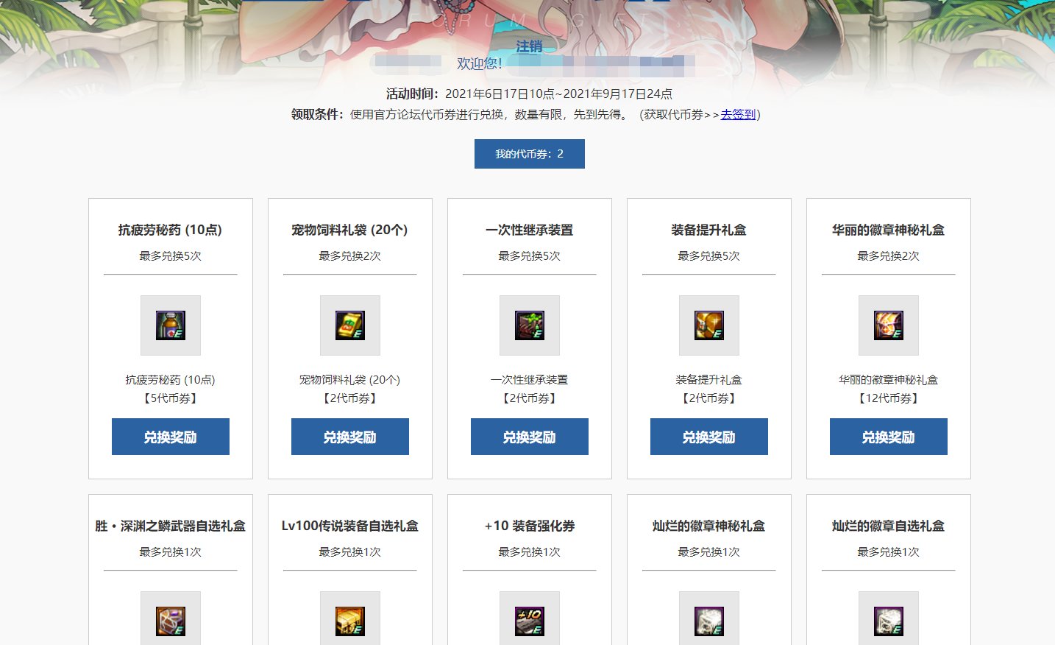
Task: Click the 灿烂的徽章自选礼盒 item icon
Action: pos(889,621)
